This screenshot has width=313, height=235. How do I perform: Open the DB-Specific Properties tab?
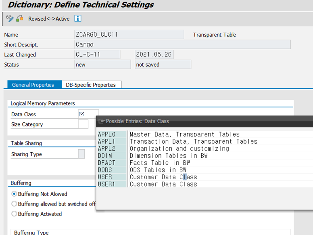[91, 85]
